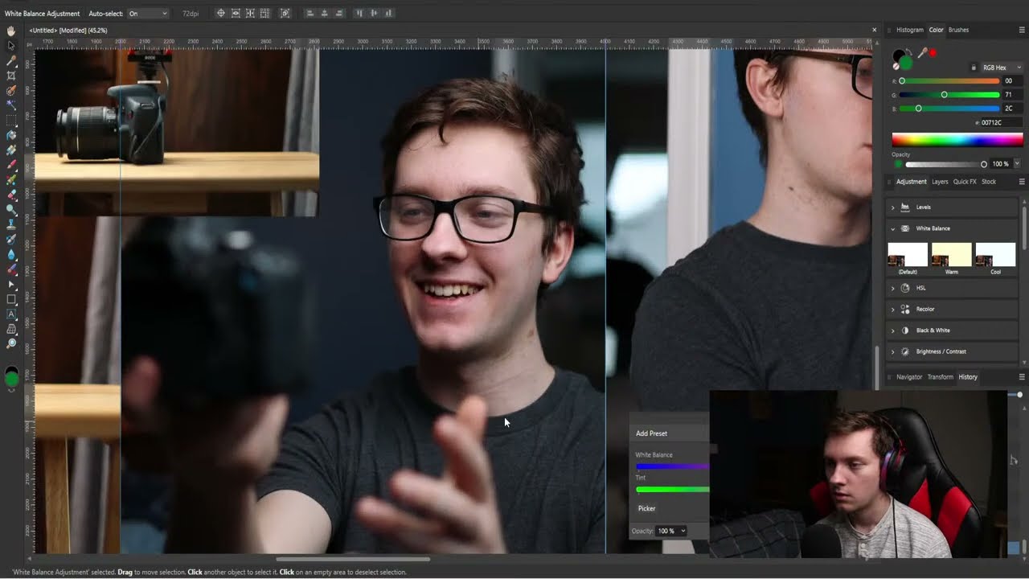This screenshot has height=579, width=1029.
Task: Switch to the Brushes tab
Action: (x=958, y=30)
